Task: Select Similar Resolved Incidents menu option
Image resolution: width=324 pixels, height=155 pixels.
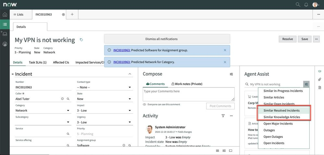Action: click(281, 111)
